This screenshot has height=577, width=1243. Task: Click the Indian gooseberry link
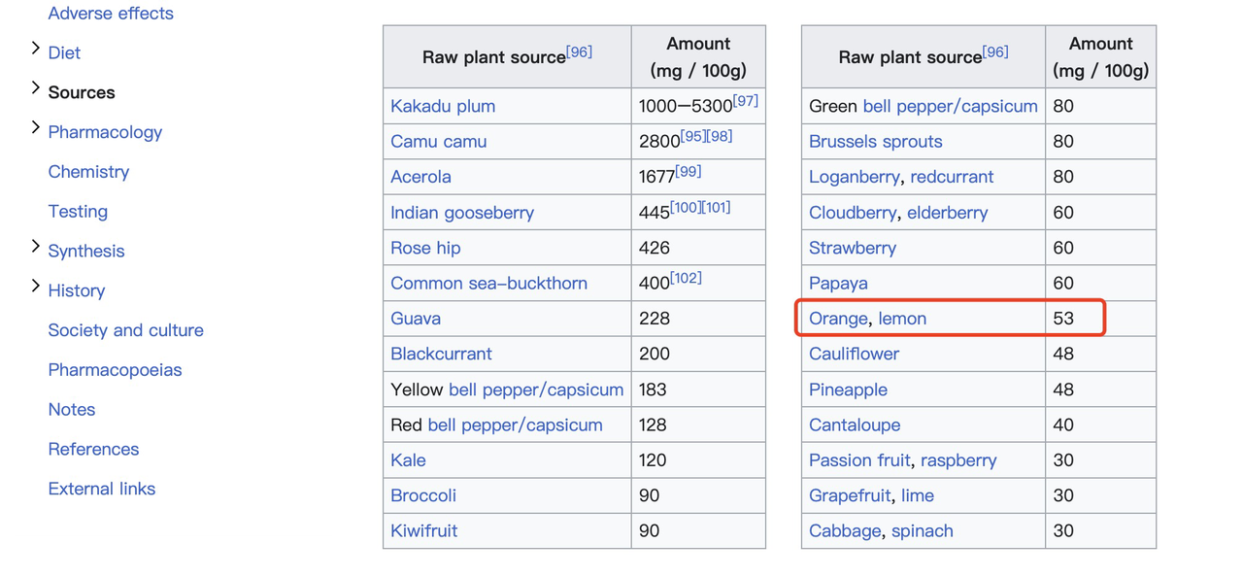click(x=462, y=213)
